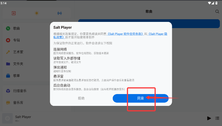The height and width of the screenshot is (126, 222).
Task: Open the Salt Player 软件使用条款 link
Action: coord(125,34)
